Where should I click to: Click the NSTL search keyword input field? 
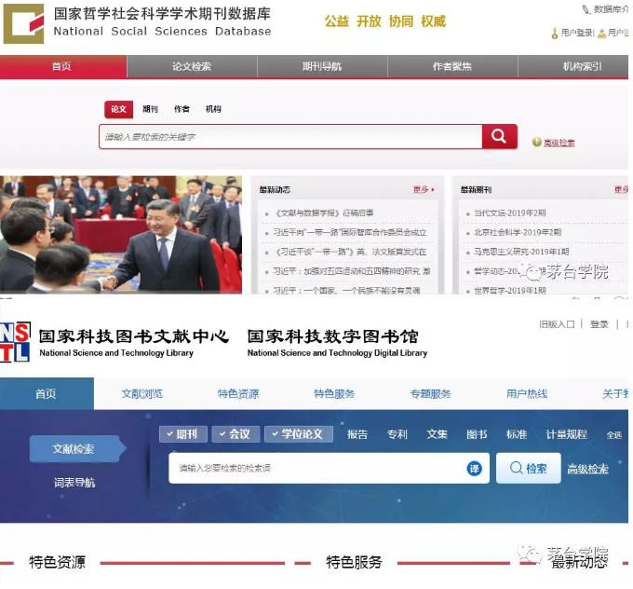click(x=316, y=469)
